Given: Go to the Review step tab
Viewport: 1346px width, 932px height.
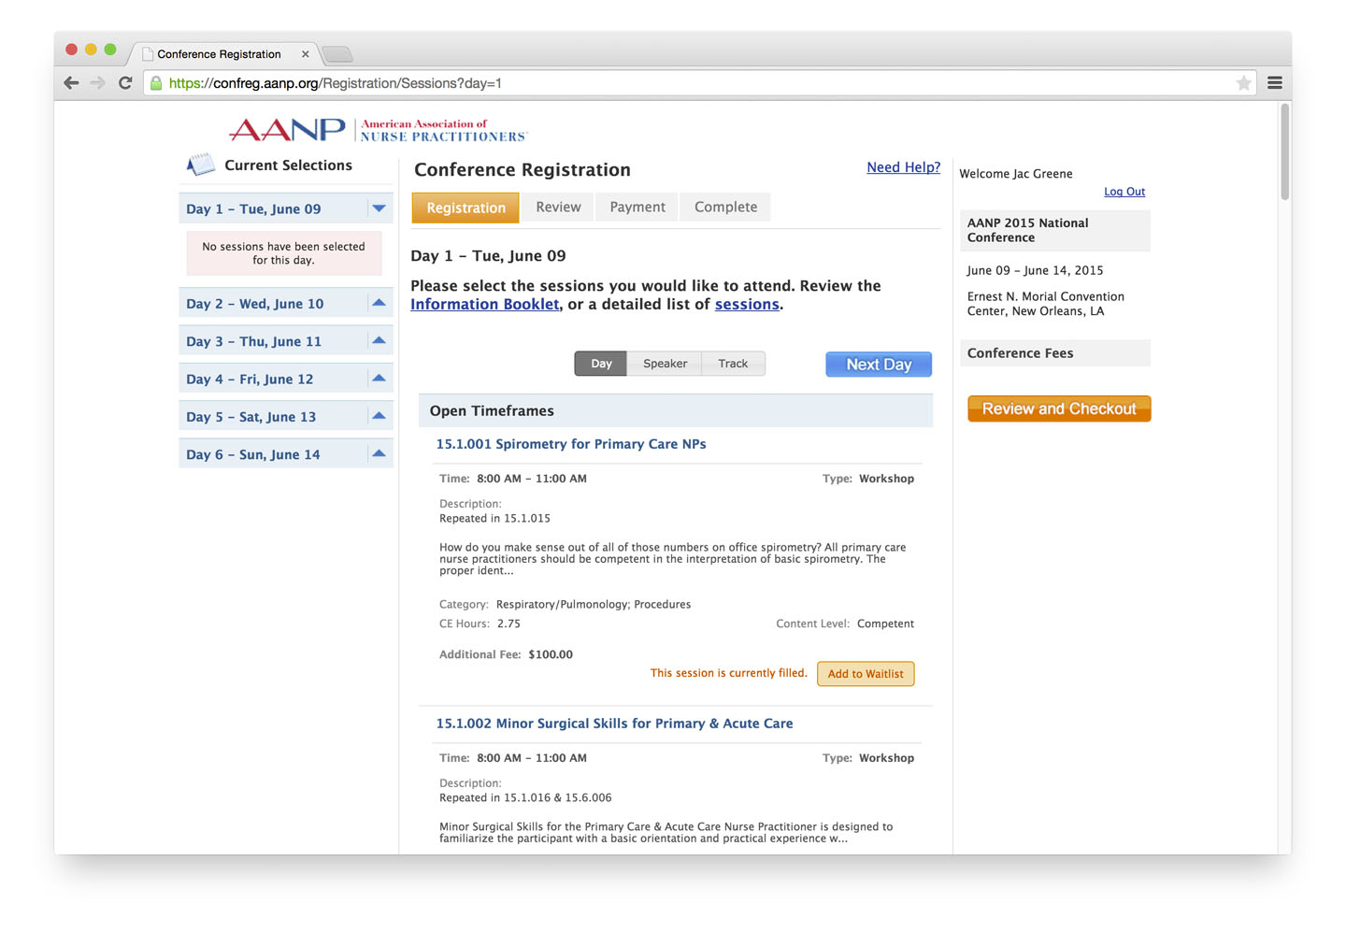Looking at the screenshot, I should click(558, 207).
